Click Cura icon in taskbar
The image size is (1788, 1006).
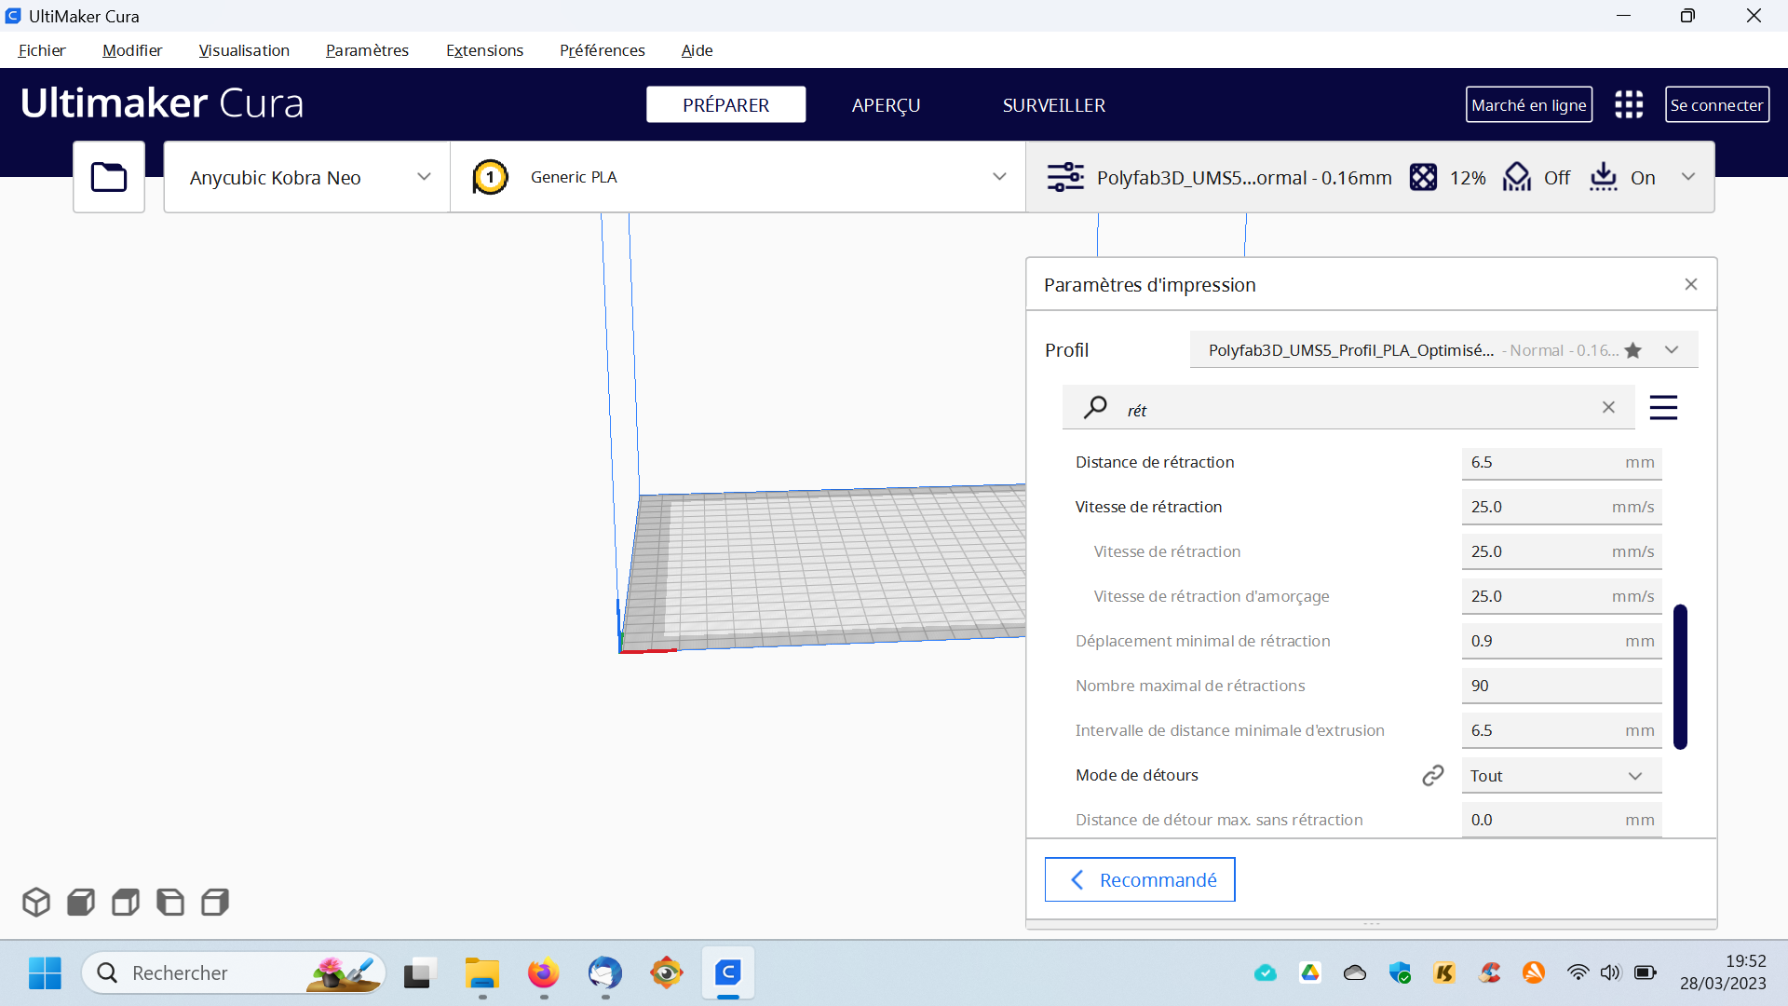728,972
